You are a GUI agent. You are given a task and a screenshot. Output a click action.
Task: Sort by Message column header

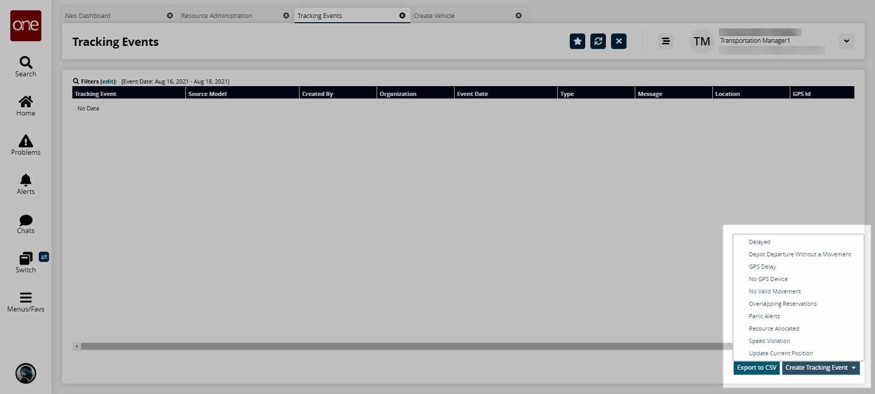point(674,93)
